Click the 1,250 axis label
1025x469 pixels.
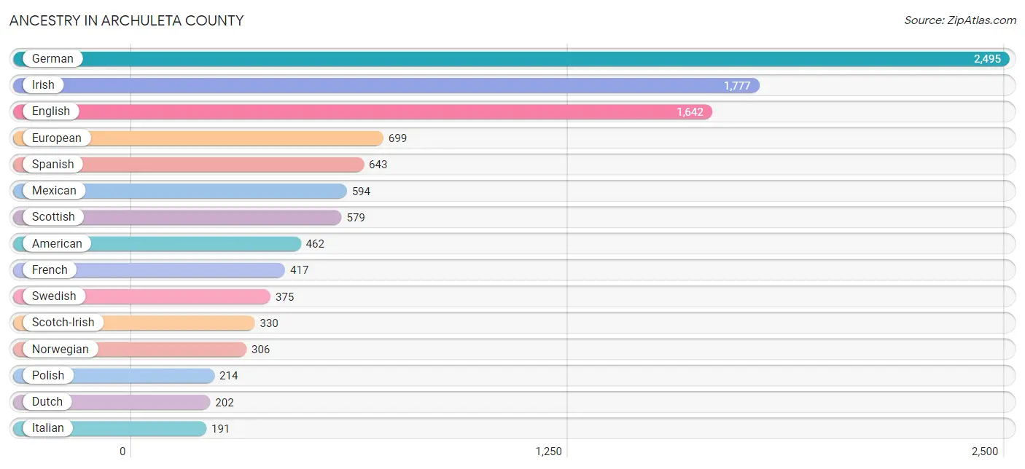(x=549, y=452)
